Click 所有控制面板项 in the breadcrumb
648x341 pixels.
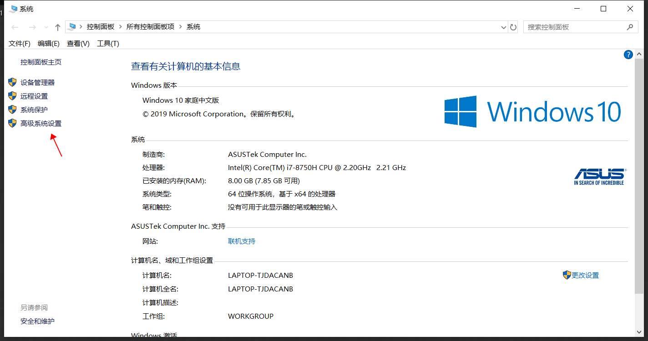coord(151,27)
